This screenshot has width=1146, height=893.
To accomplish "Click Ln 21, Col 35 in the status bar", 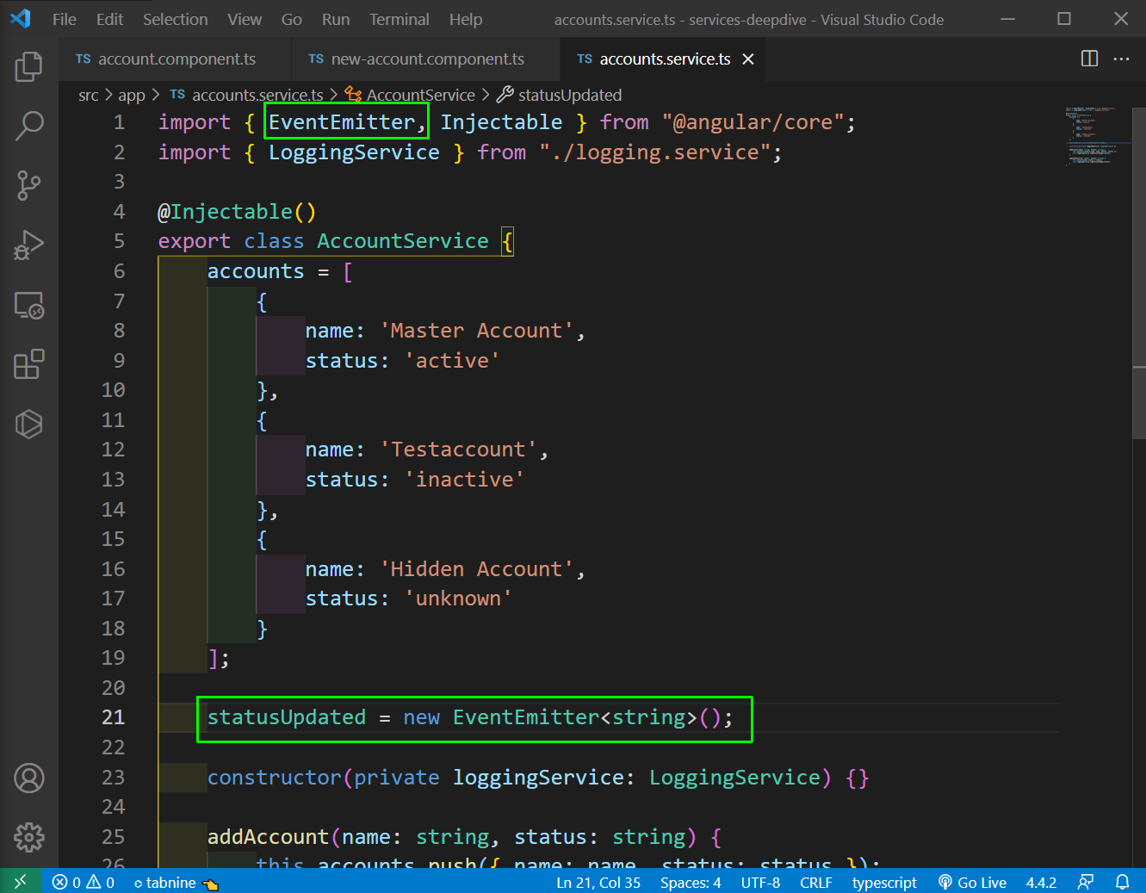I will pyautogui.click(x=598, y=882).
